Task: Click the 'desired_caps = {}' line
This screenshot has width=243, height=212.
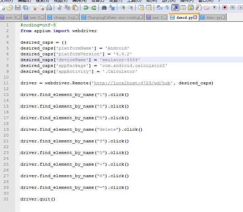Action: click(x=43, y=42)
